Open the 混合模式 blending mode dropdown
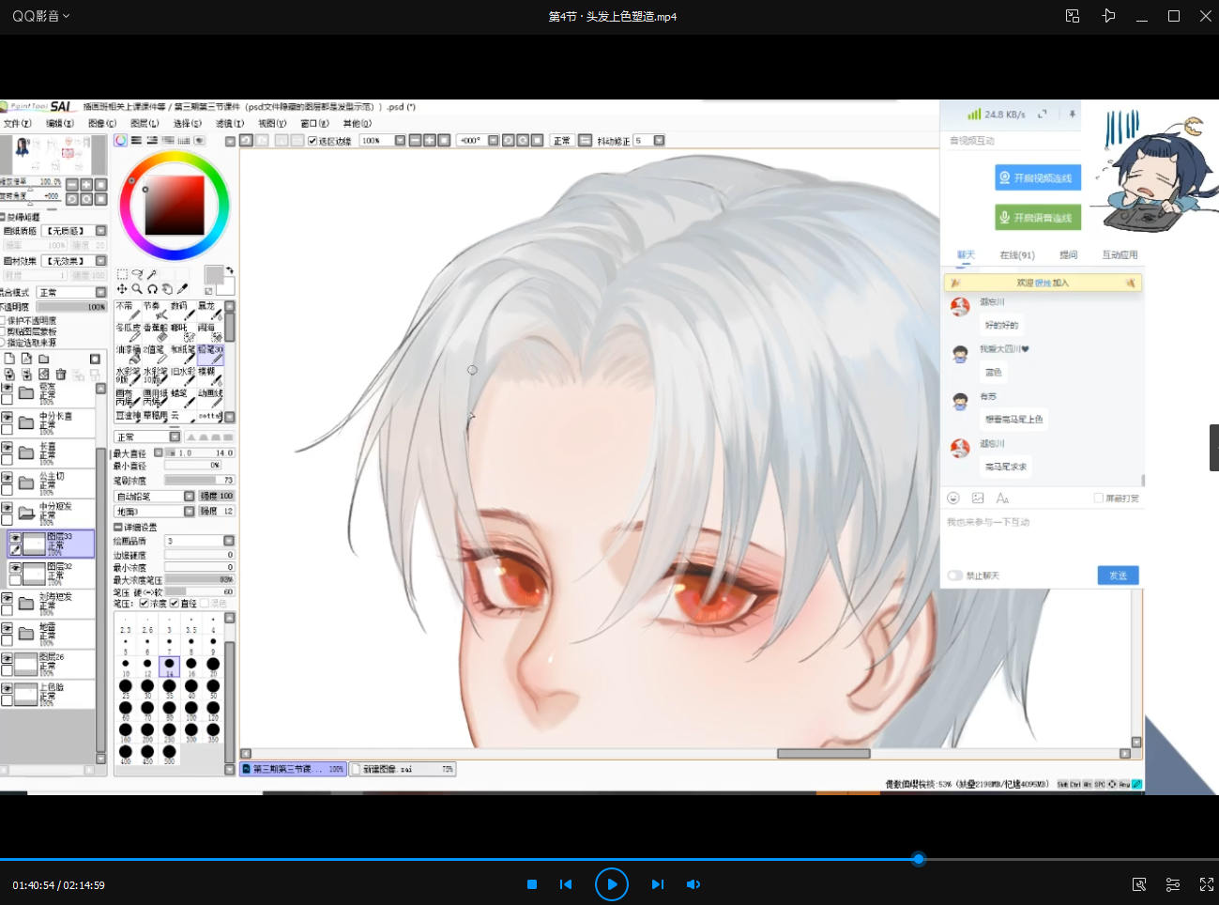Viewport: 1219px width, 905px height. coord(100,292)
